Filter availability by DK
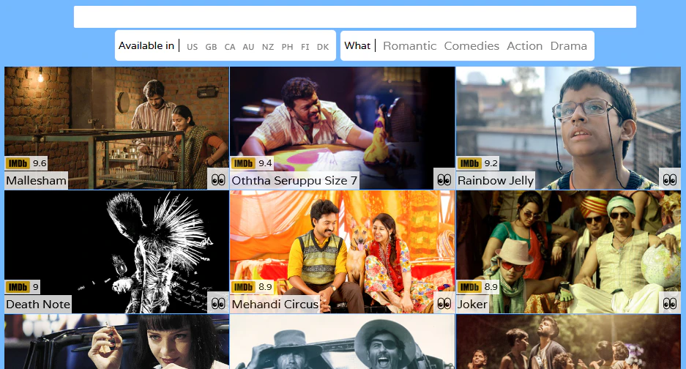686x369 pixels. click(323, 47)
